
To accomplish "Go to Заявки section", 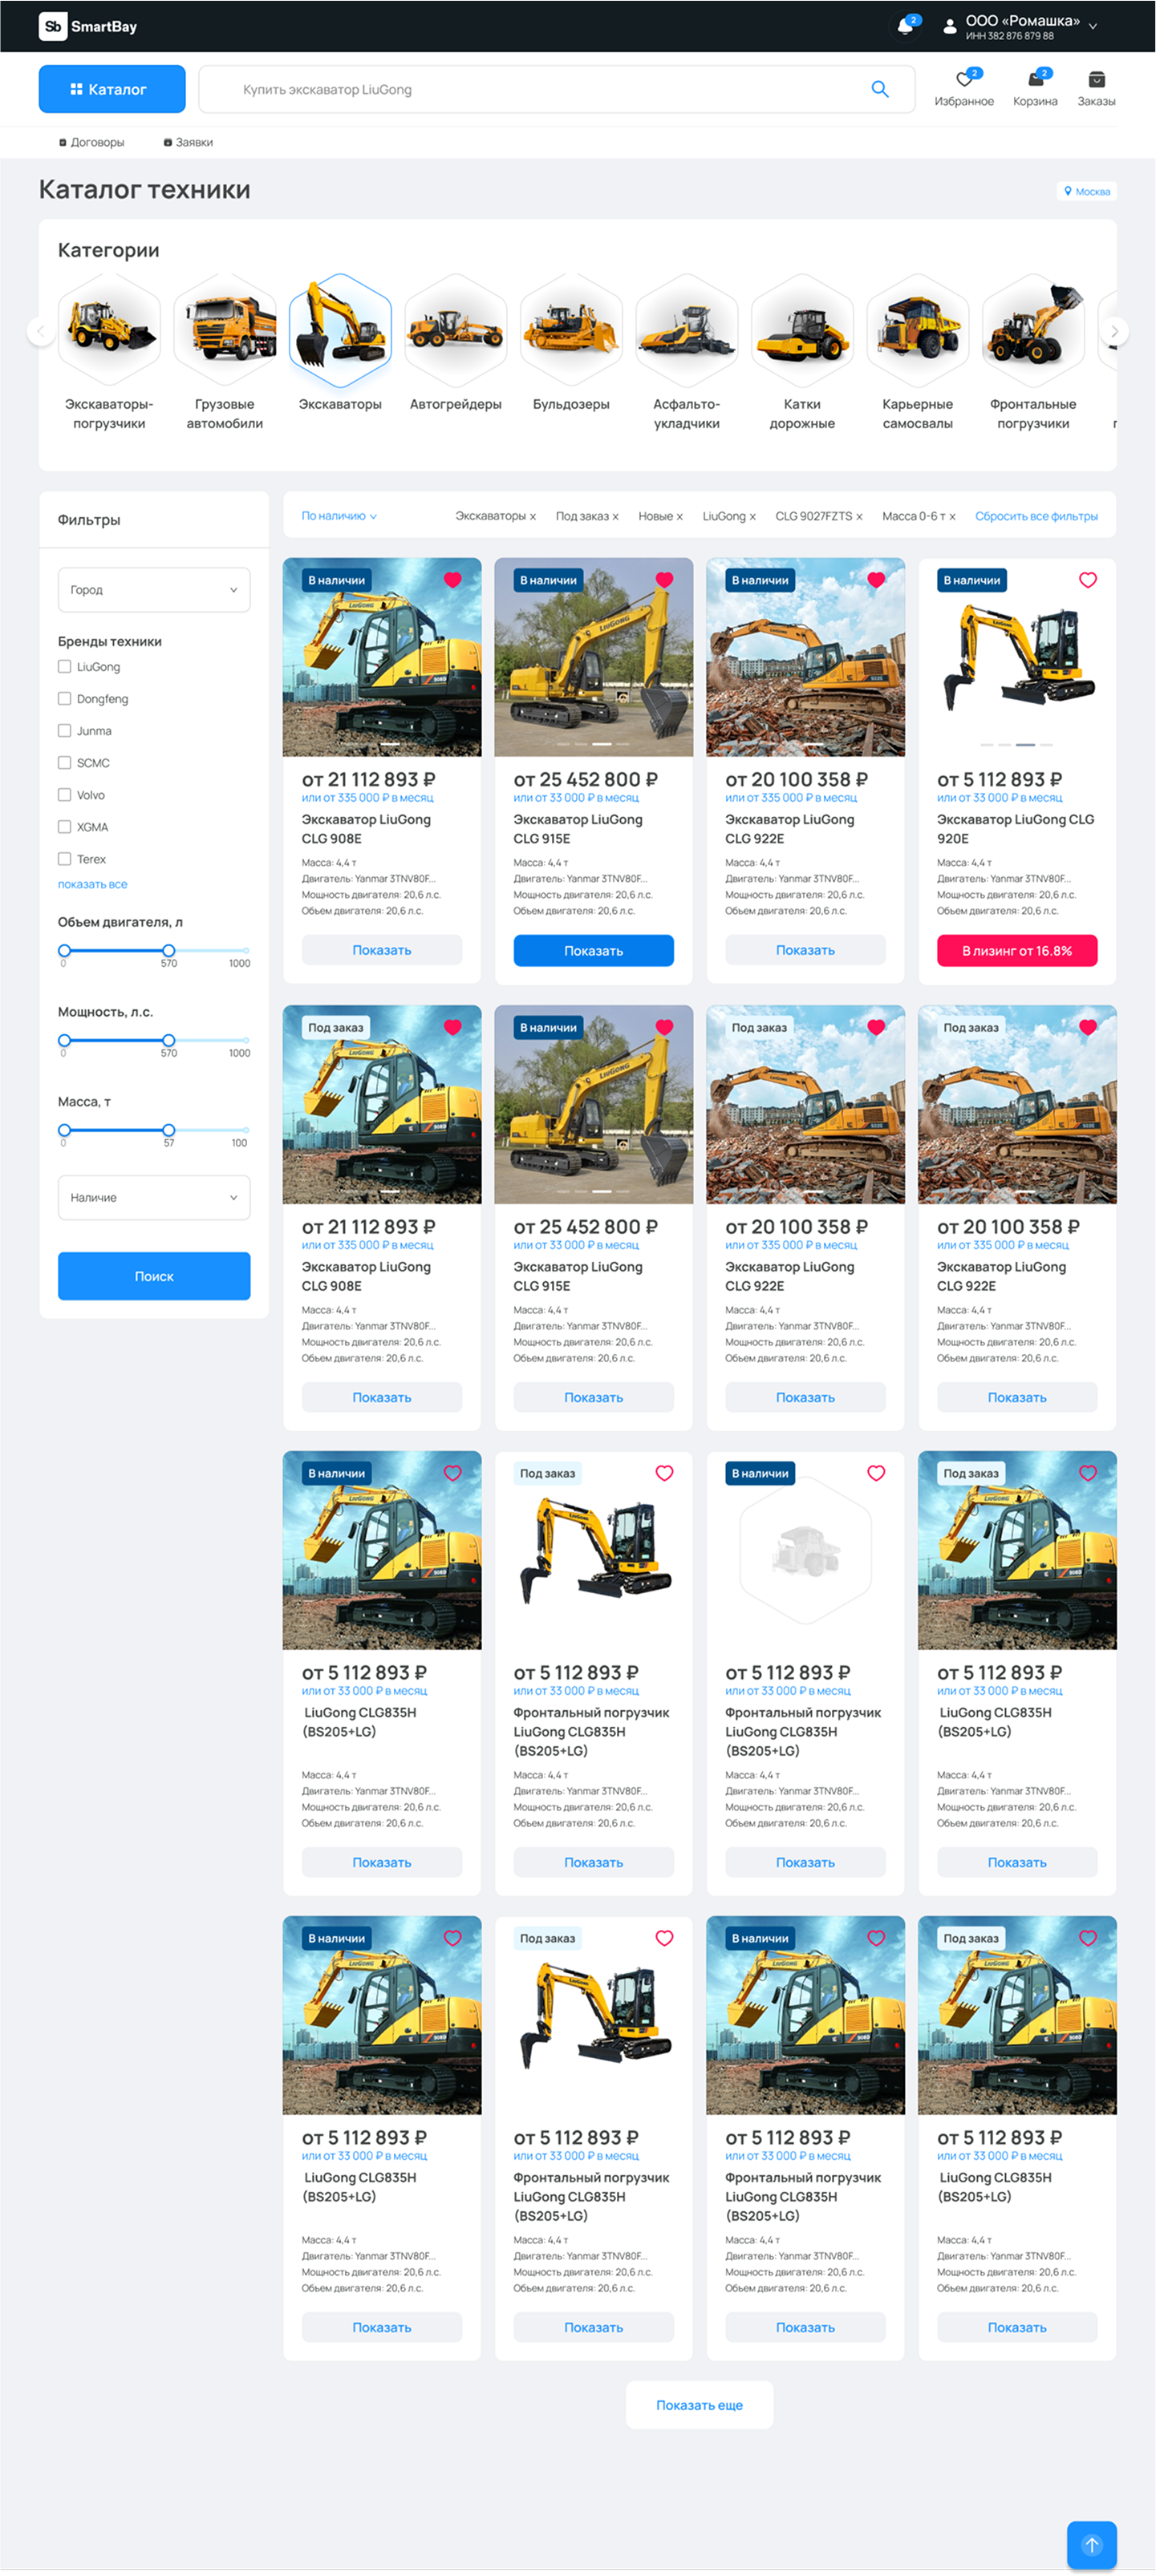I will 189,142.
